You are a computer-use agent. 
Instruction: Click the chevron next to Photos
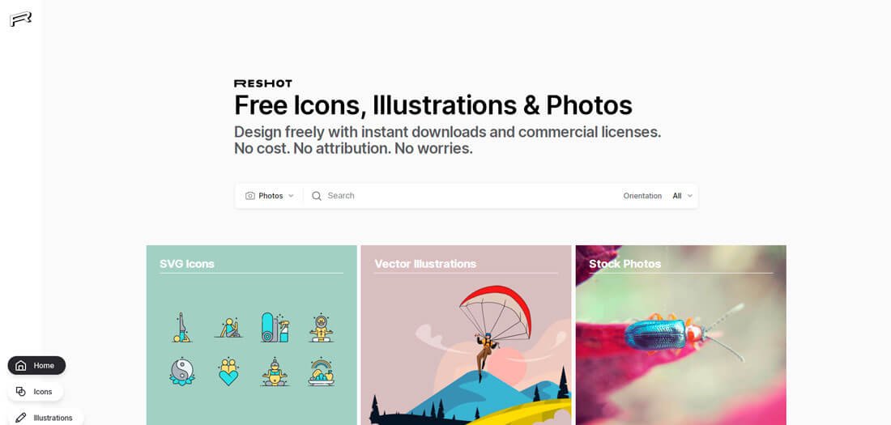pos(291,196)
